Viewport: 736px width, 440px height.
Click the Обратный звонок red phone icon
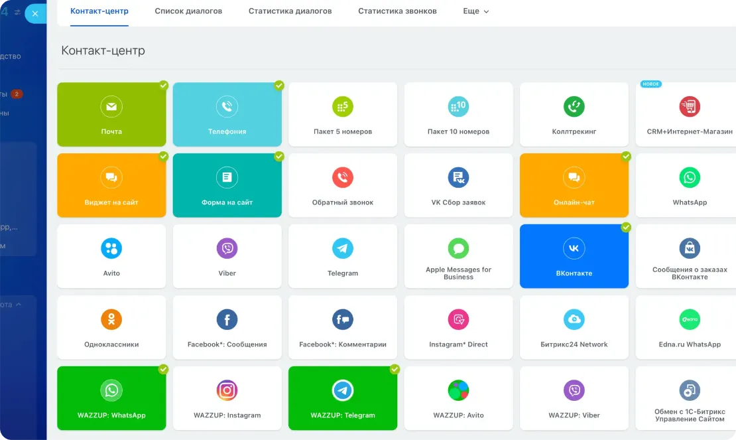pos(343,177)
